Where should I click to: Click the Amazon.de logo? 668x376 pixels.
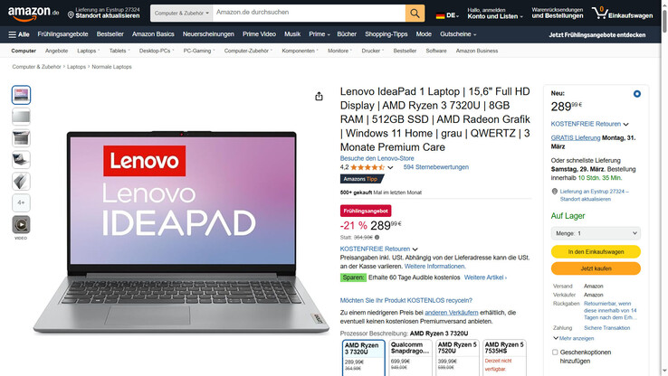click(x=33, y=14)
